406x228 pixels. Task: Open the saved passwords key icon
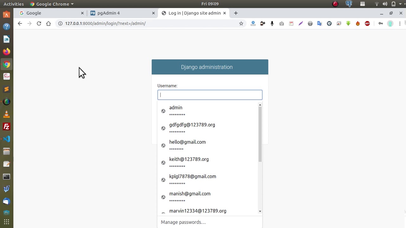(x=381, y=23)
